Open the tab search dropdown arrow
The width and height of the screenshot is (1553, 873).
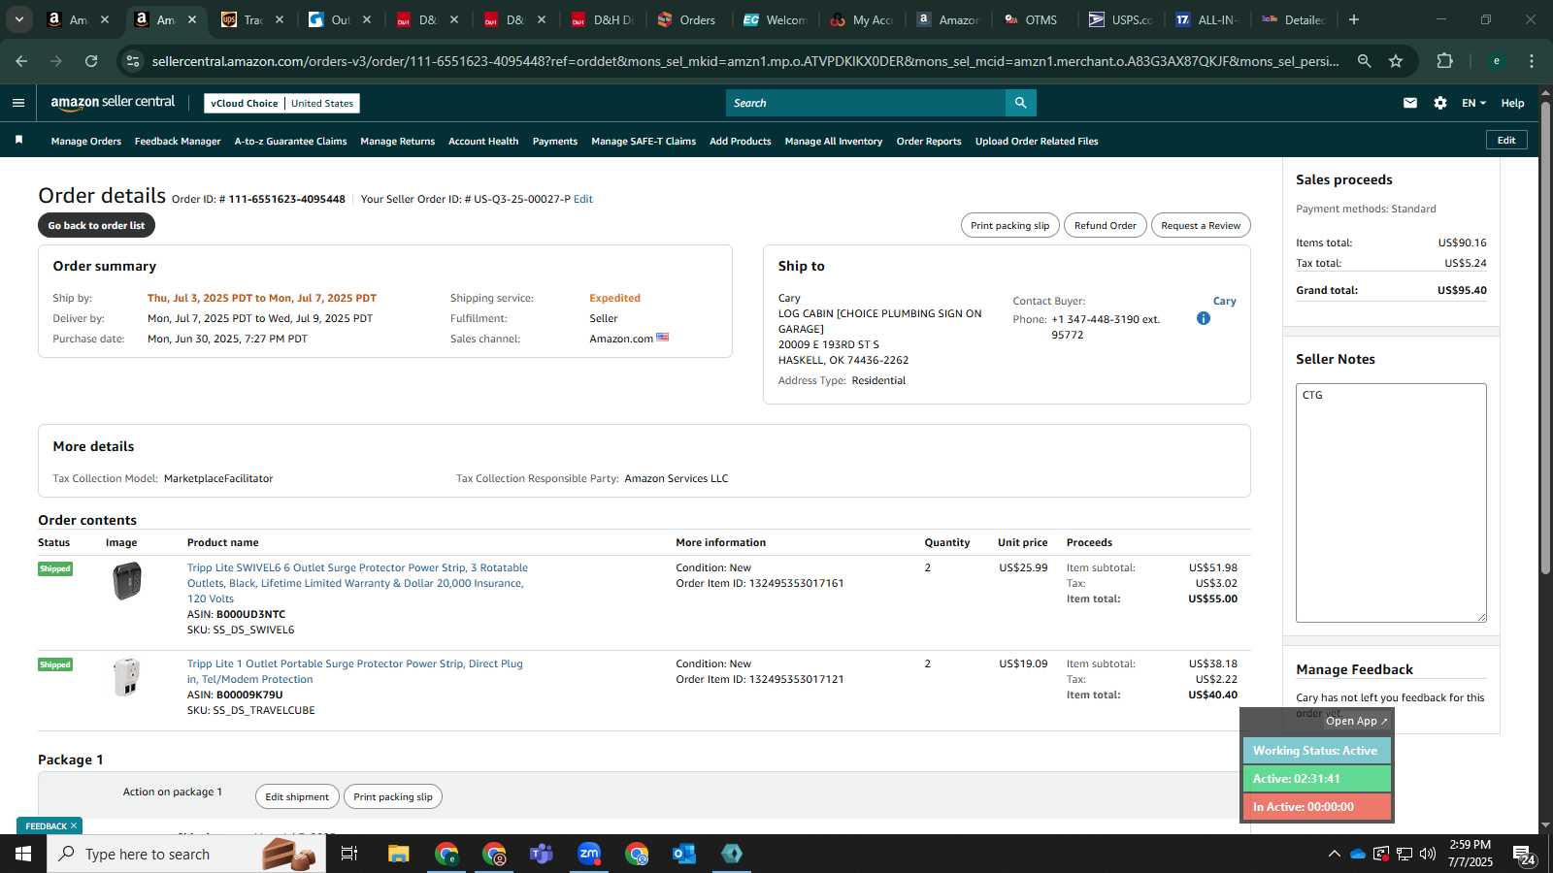click(18, 19)
